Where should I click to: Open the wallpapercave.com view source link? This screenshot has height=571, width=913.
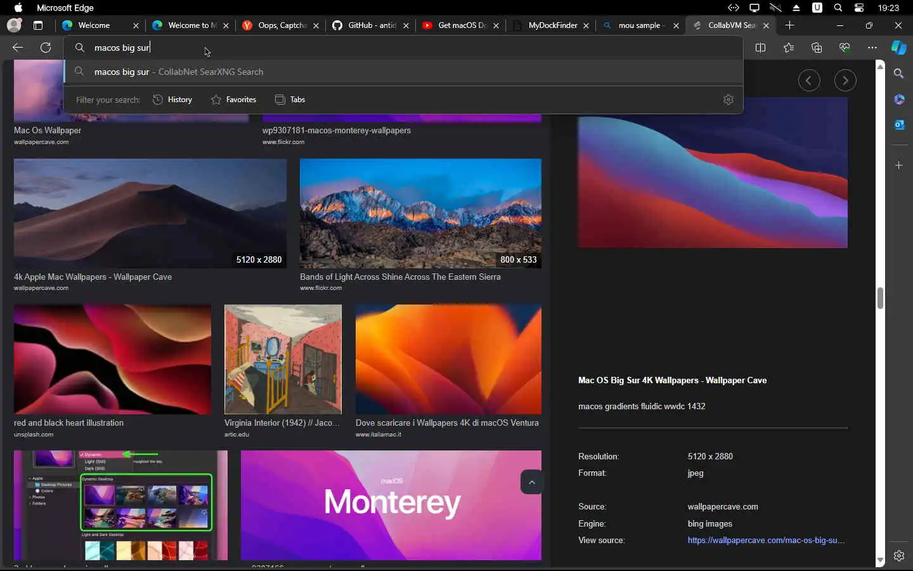click(x=766, y=541)
